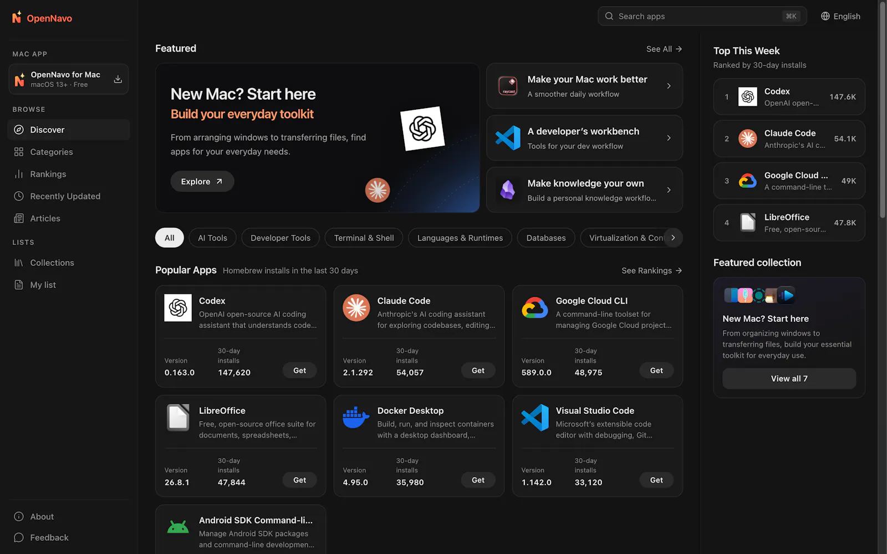Click the Rankings bar chart icon
The width and height of the screenshot is (887, 554).
point(19,174)
